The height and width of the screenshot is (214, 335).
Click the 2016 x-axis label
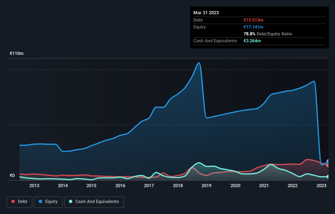pos(120,186)
